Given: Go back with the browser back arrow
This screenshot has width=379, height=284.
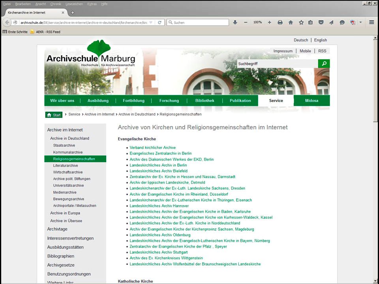Looking at the screenshot, I should 7,22.
